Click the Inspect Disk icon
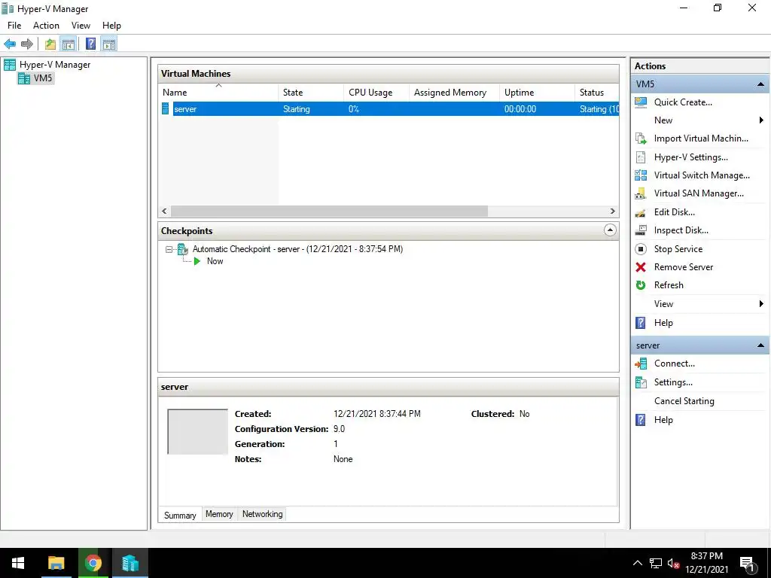 pos(641,230)
